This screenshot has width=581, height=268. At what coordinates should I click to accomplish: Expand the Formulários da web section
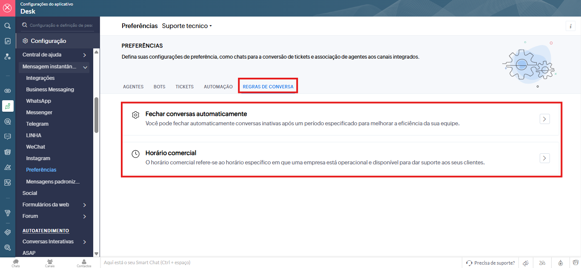[85, 205]
